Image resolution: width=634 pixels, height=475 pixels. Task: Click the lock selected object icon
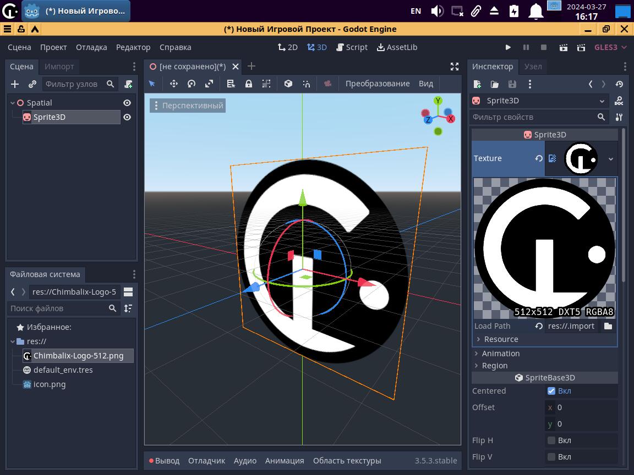[249, 84]
